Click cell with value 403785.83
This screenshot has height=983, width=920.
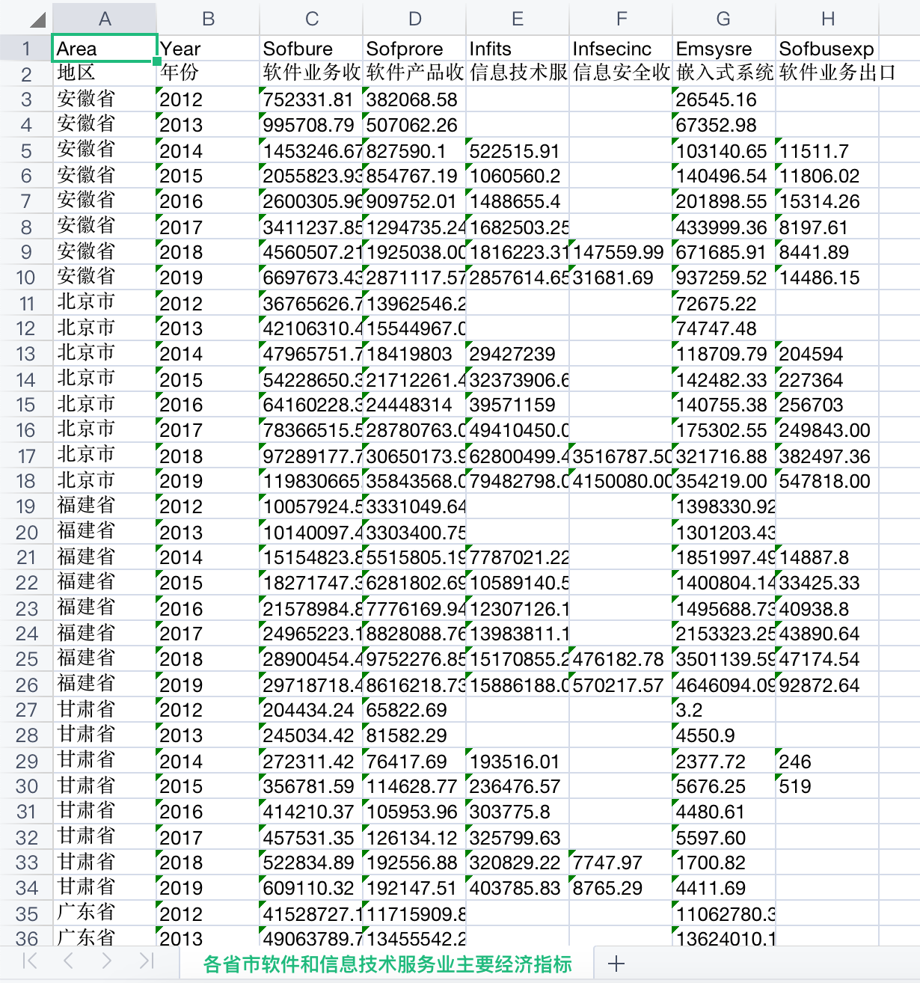[x=518, y=888]
